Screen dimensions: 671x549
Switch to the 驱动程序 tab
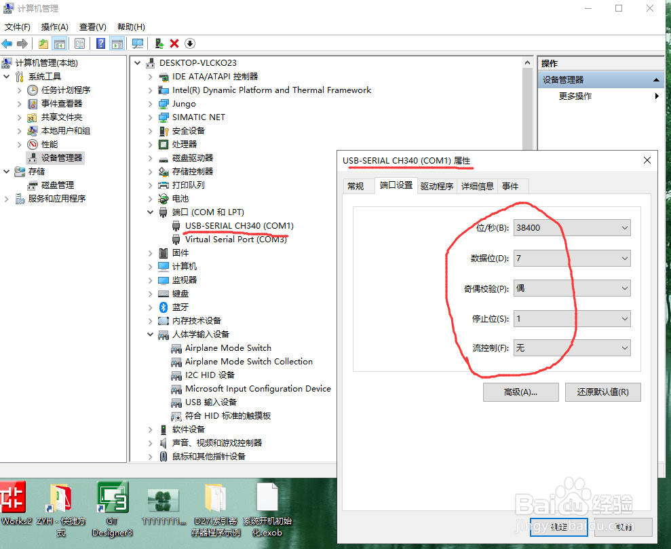(436, 185)
